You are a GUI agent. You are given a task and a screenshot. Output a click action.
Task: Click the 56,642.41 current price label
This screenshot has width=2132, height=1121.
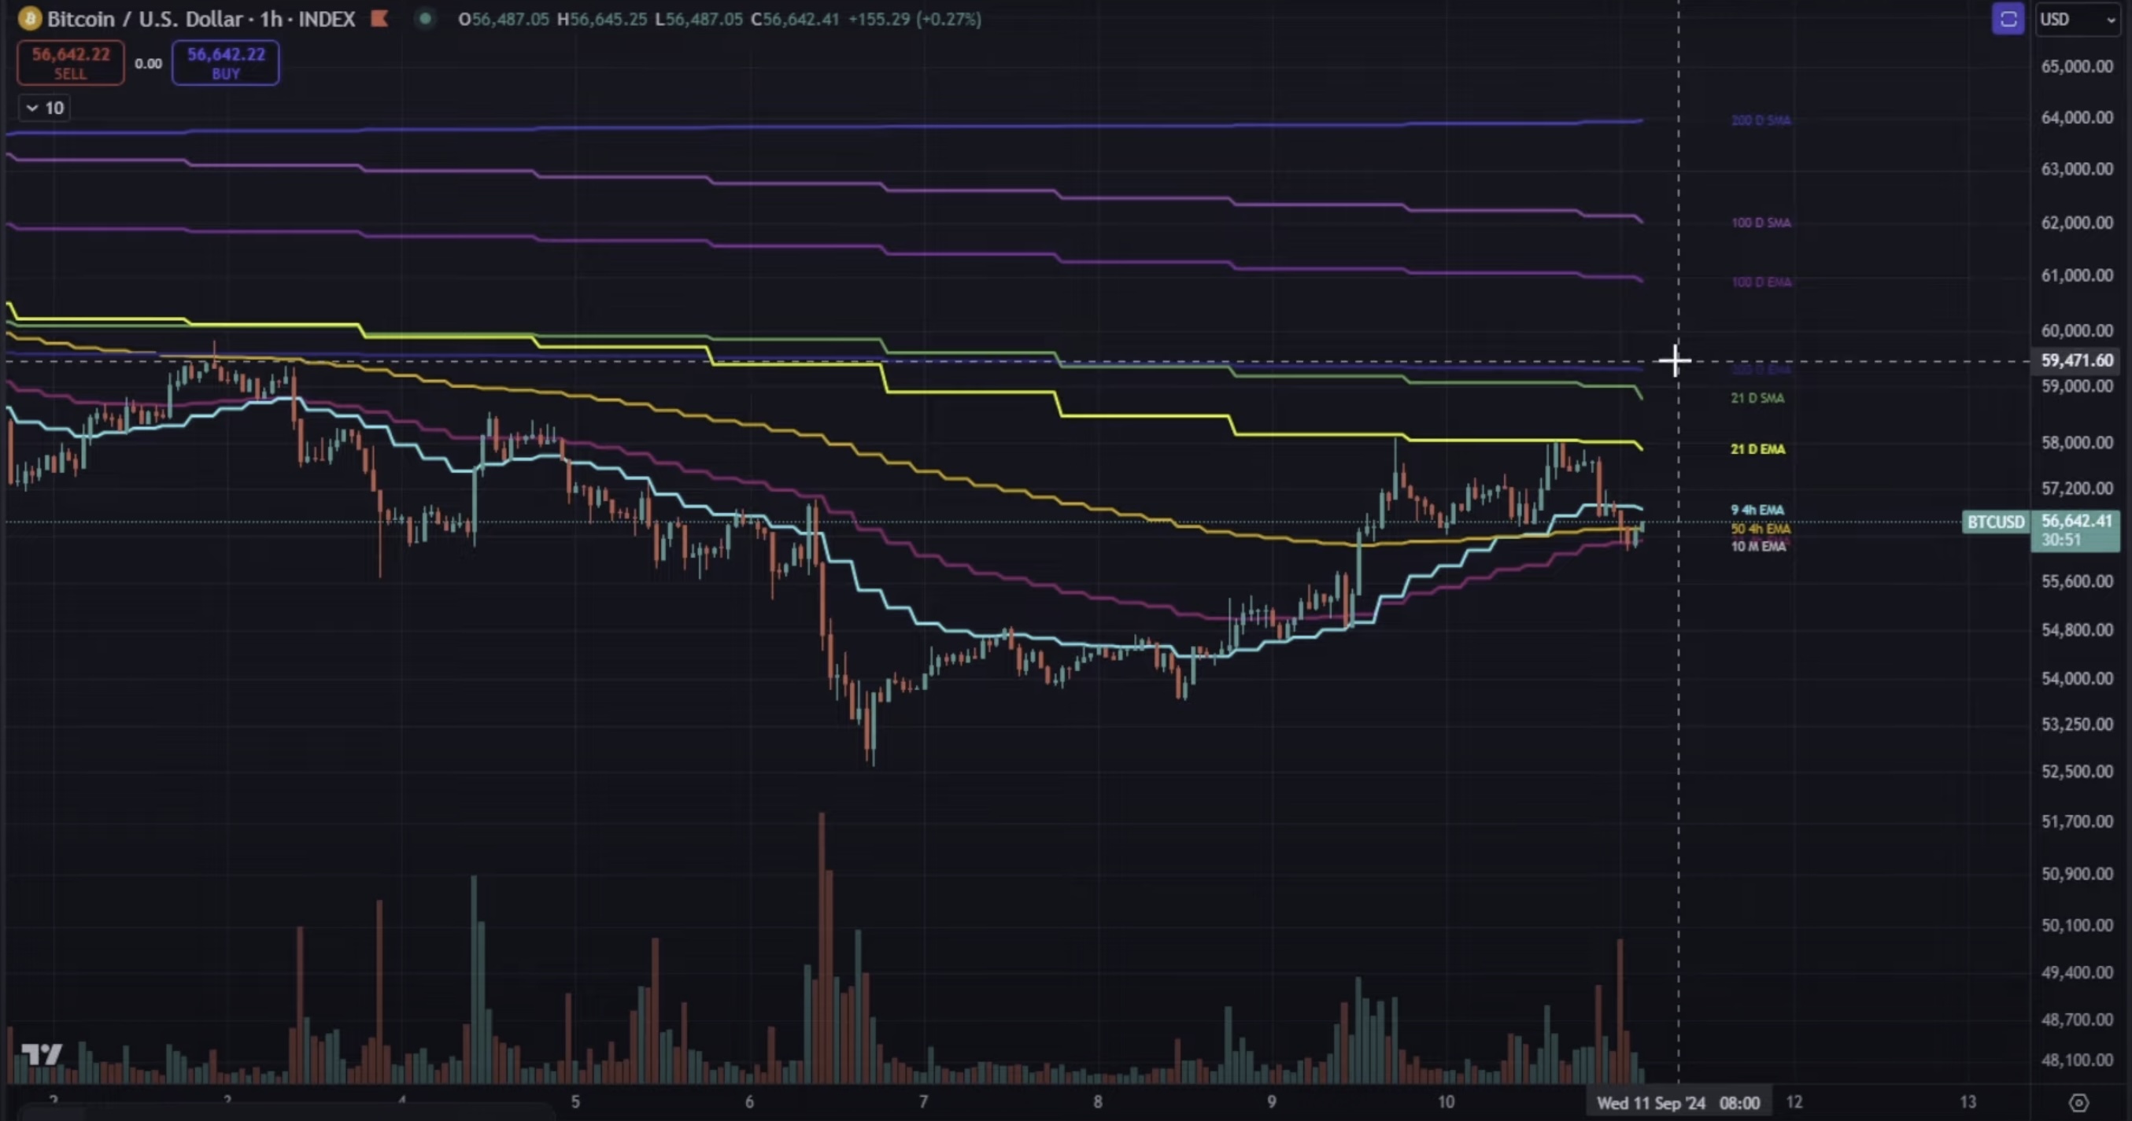coord(2075,522)
